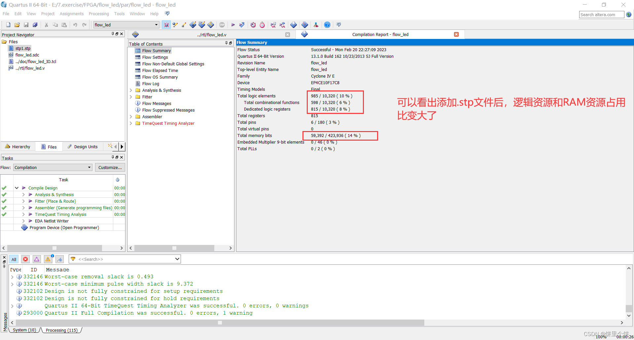Click the Help question mark icon
The image size is (634, 340).
pyautogui.click(x=327, y=24)
